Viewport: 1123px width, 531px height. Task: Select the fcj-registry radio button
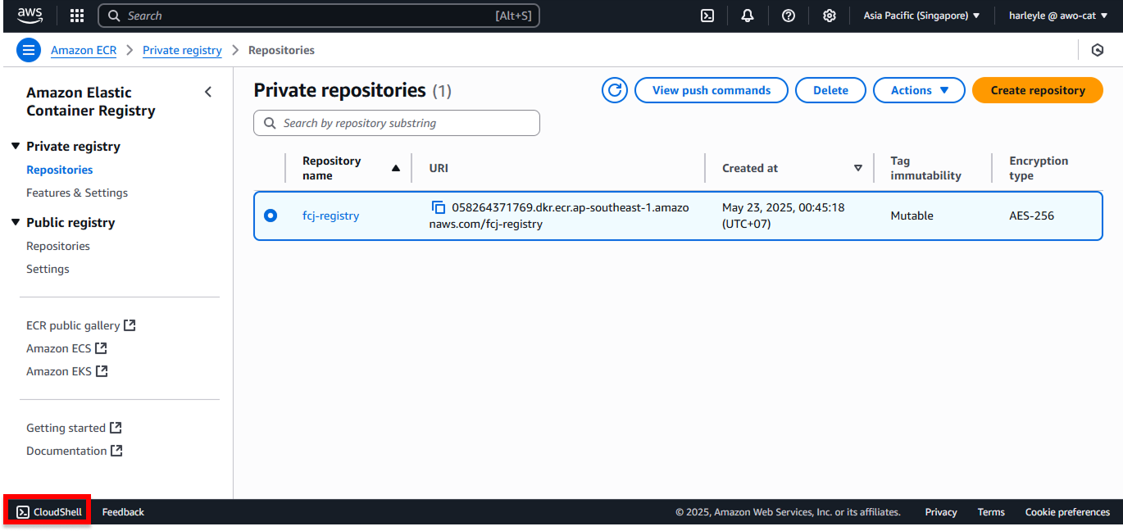point(271,216)
